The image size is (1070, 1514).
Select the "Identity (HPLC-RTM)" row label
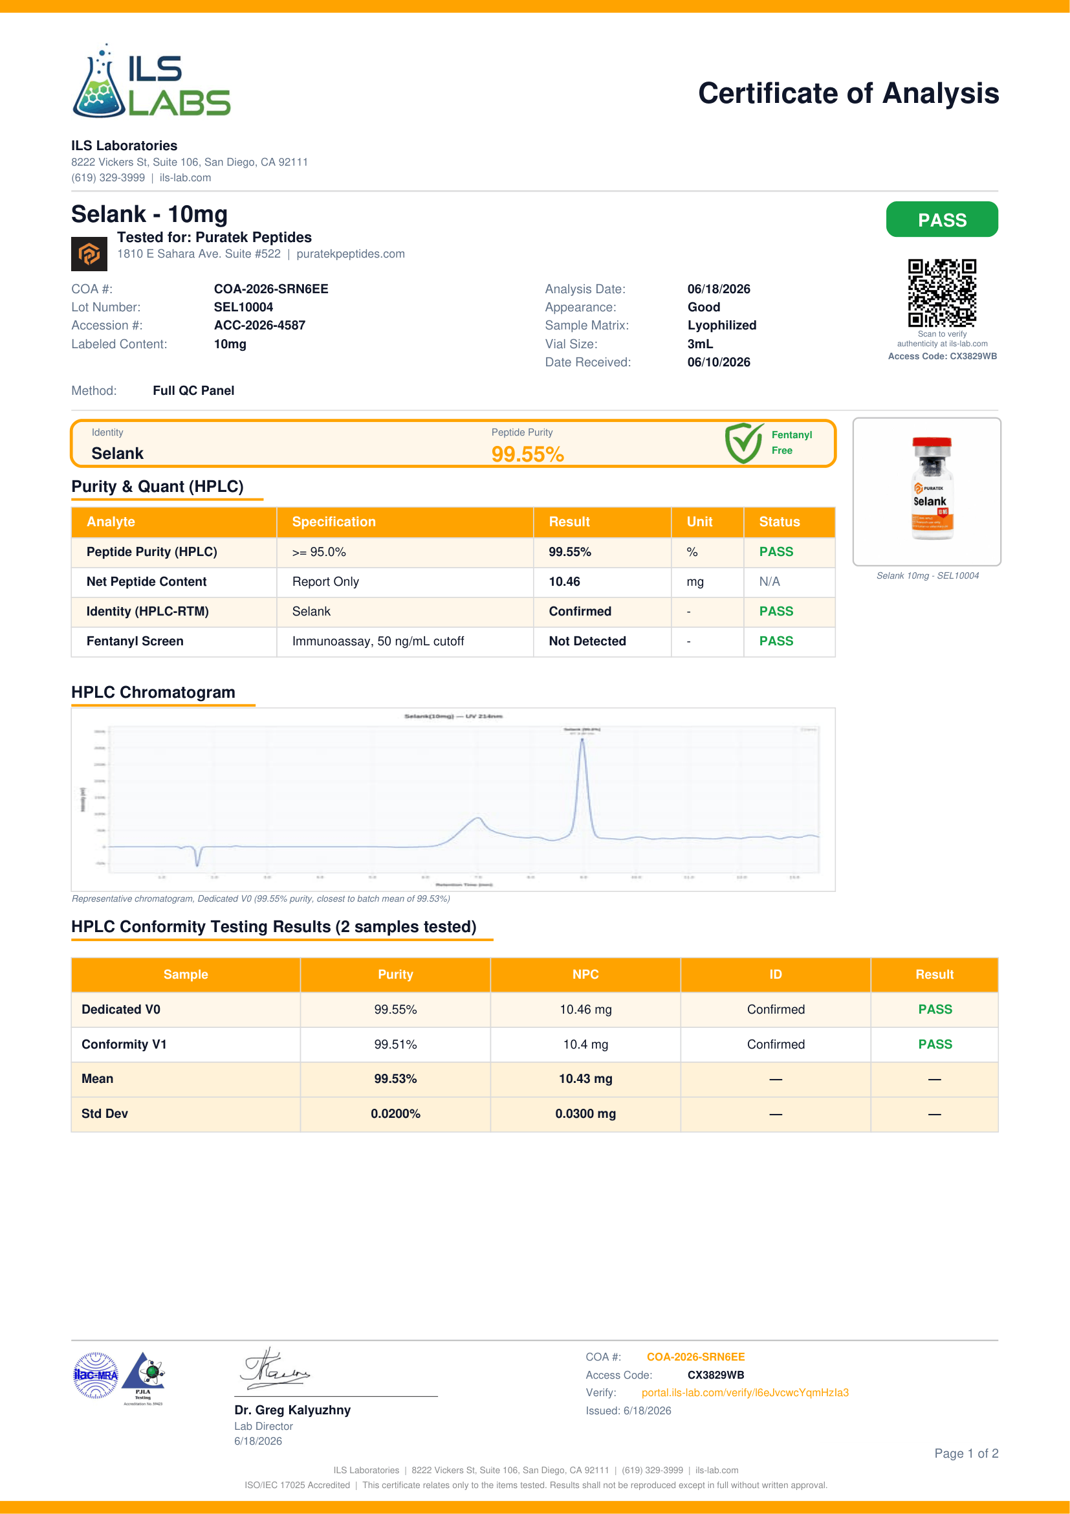click(147, 611)
